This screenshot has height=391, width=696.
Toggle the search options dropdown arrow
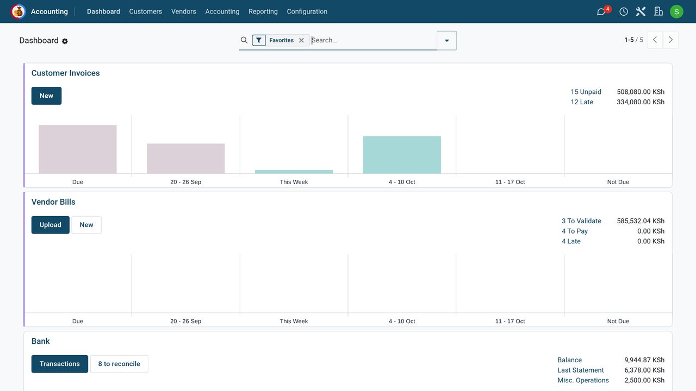[x=447, y=40]
